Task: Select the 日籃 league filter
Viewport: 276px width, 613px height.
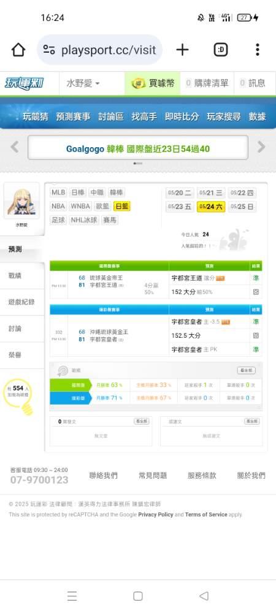Action: [x=122, y=206]
